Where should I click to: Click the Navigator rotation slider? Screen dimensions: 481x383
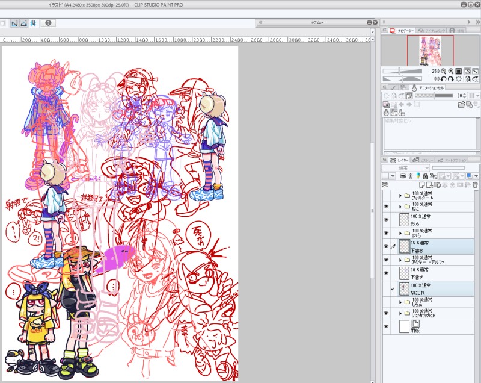coord(402,79)
